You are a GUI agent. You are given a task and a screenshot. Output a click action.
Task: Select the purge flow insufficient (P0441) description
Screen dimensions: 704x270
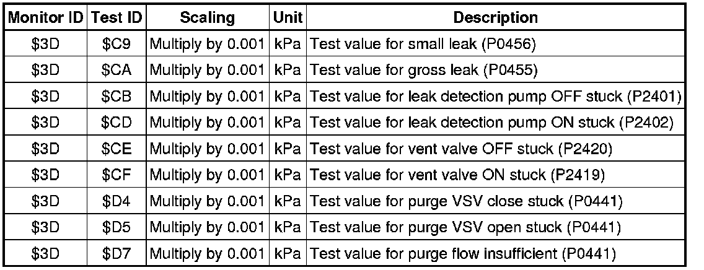464,253
